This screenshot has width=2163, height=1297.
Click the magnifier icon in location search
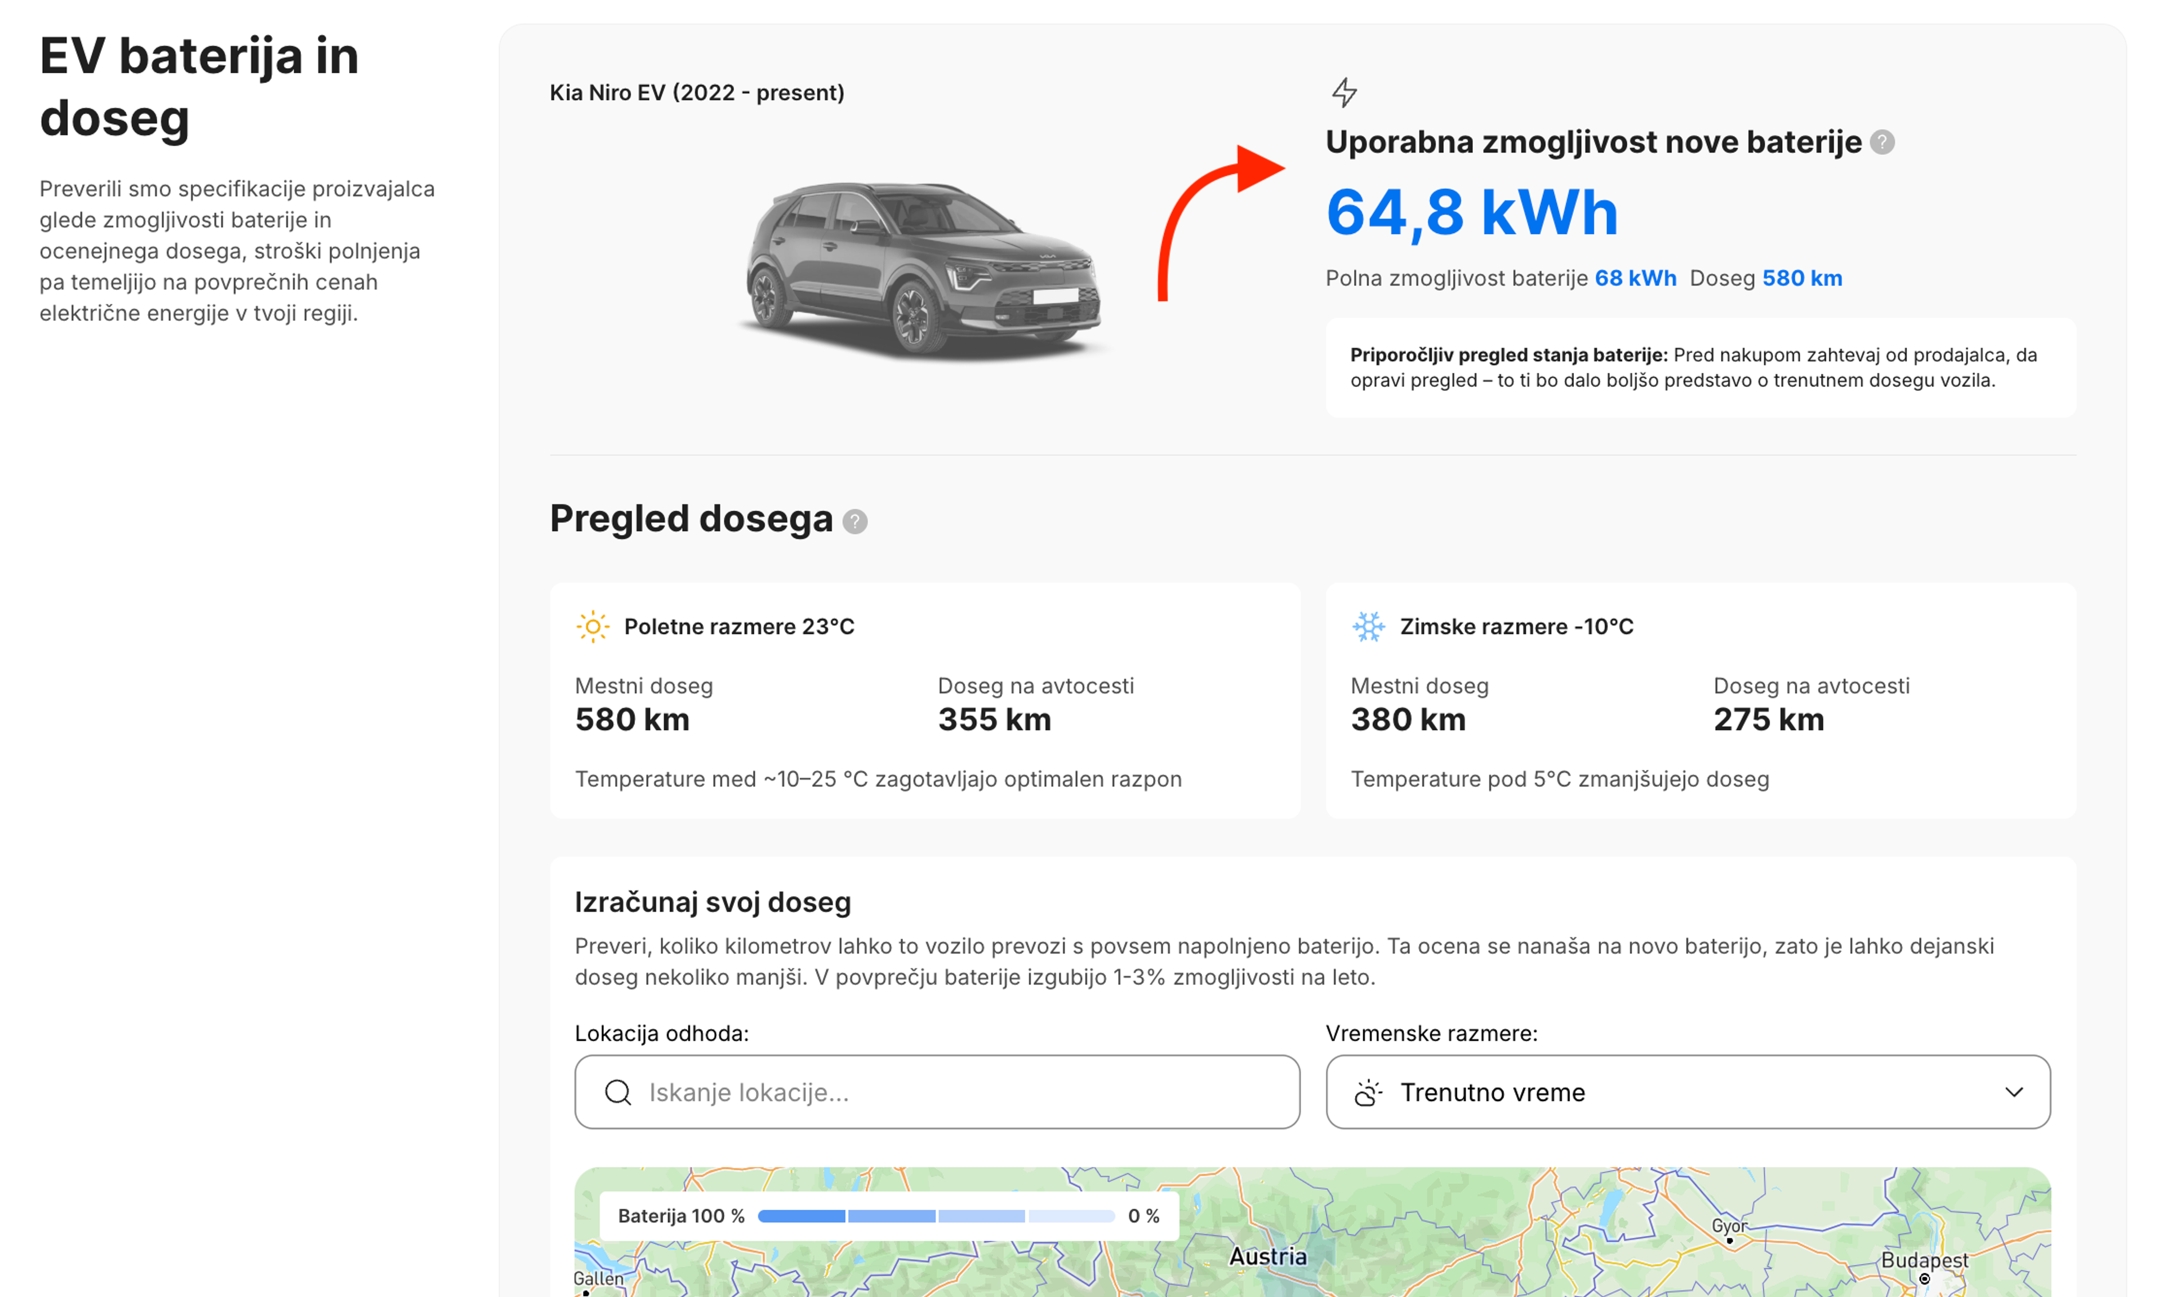click(618, 1093)
